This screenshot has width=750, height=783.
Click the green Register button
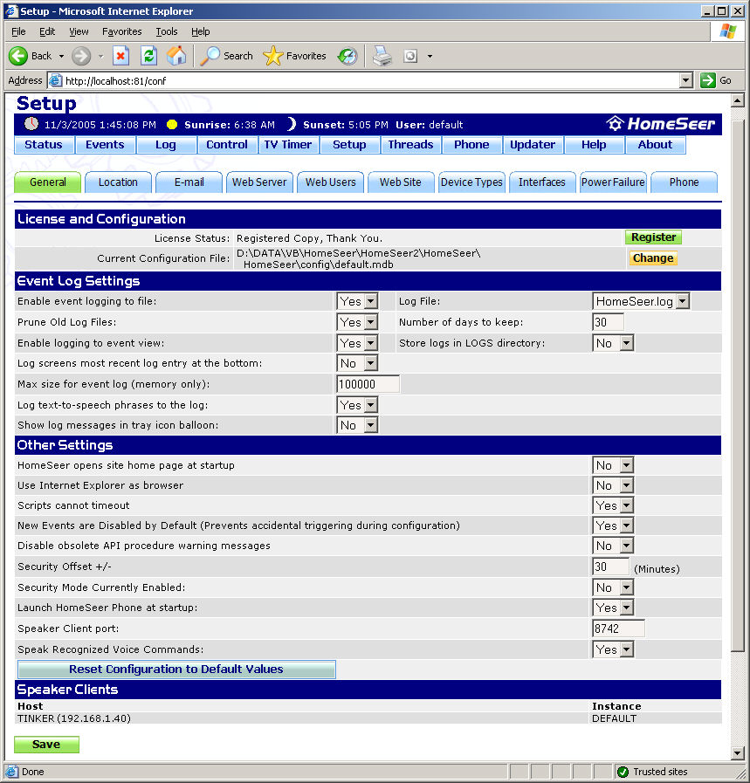[653, 237]
